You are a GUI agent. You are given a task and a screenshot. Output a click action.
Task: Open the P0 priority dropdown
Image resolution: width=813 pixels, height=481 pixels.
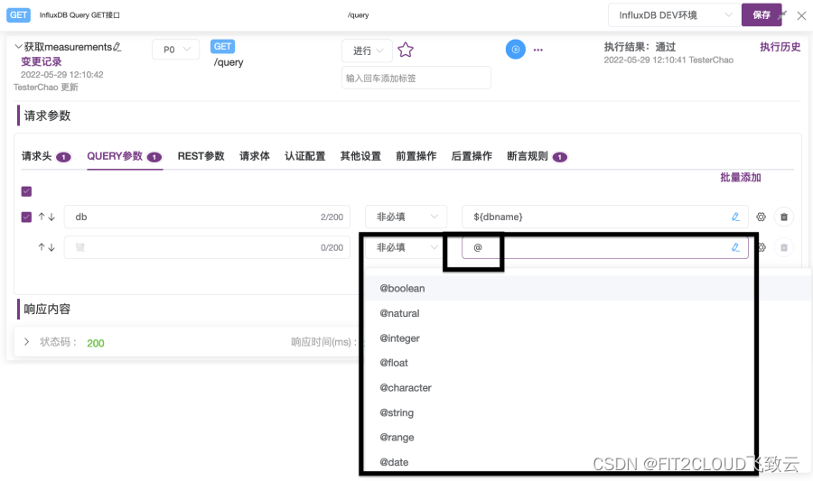tap(176, 50)
